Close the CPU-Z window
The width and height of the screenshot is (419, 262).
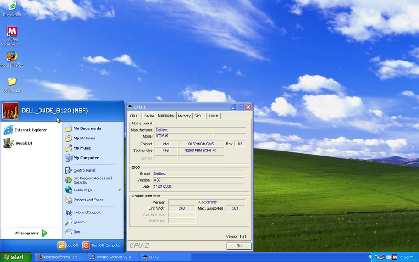pyautogui.click(x=248, y=107)
